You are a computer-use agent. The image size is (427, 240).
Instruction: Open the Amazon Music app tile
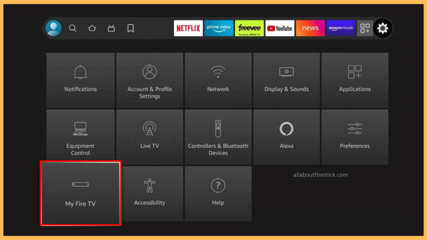tap(341, 28)
